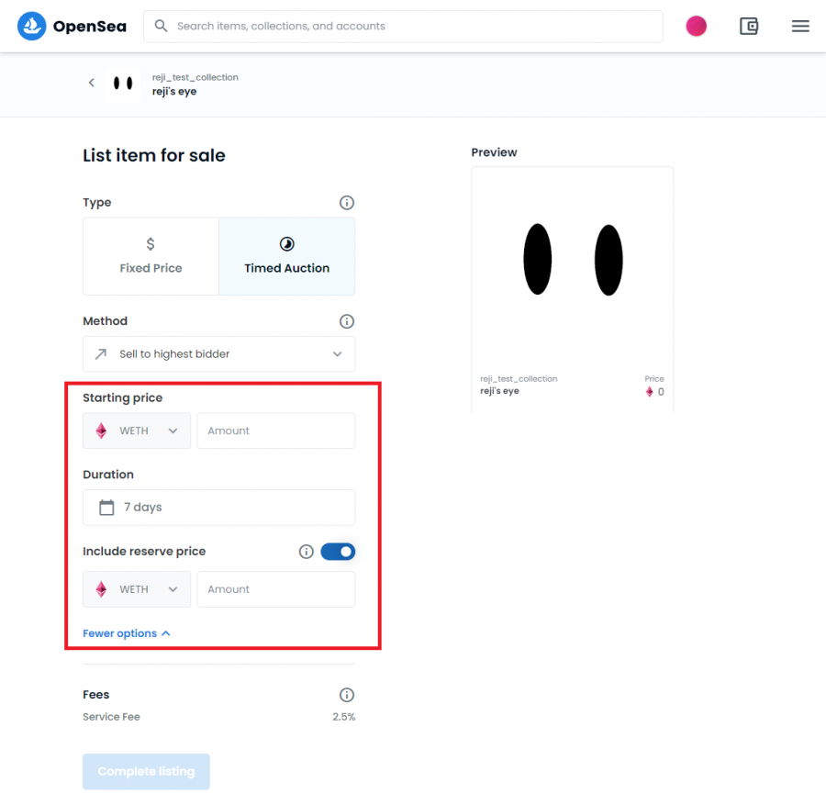Click the reserve price info icon

[x=306, y=551]
